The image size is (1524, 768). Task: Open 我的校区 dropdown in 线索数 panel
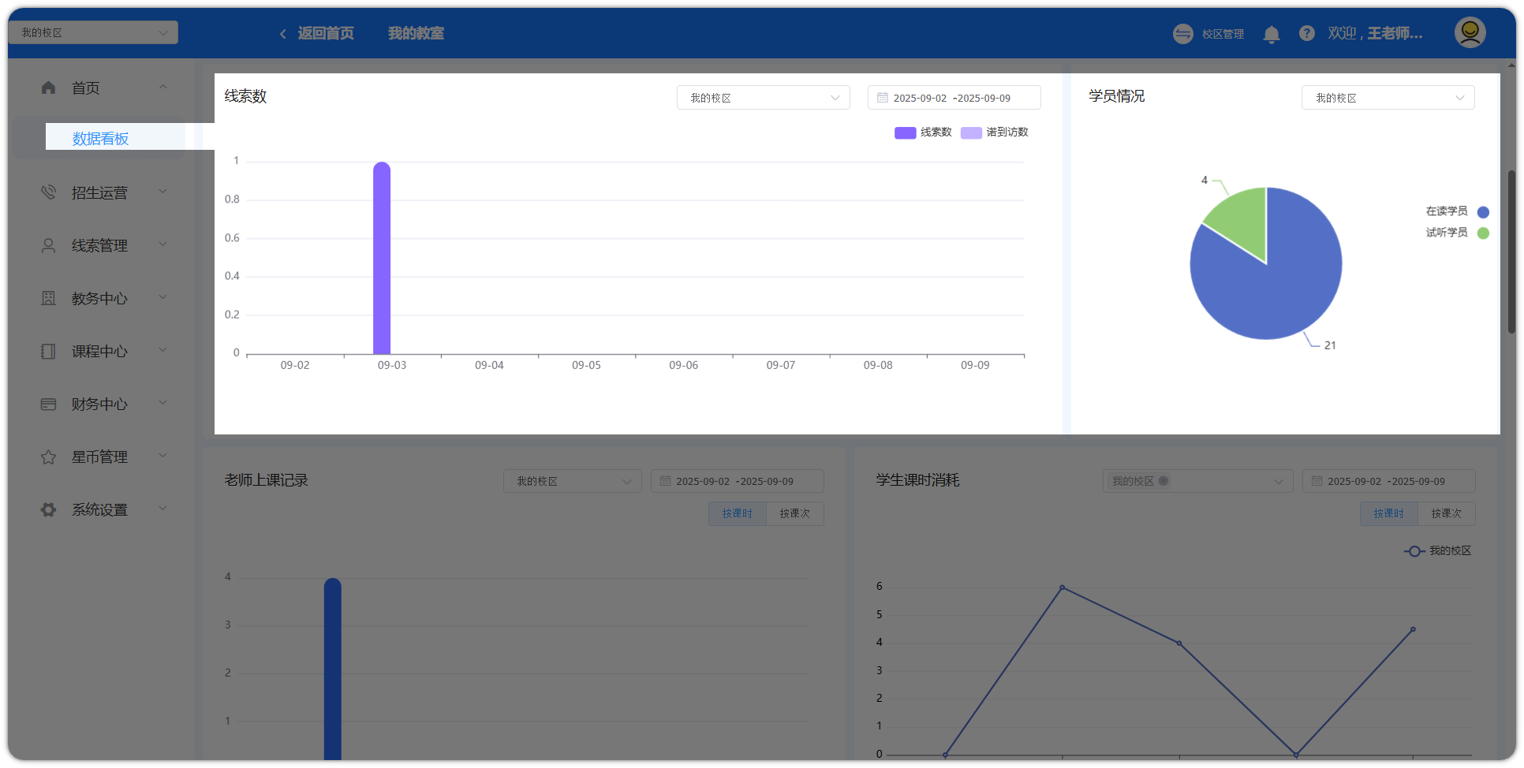click(763, 98)
